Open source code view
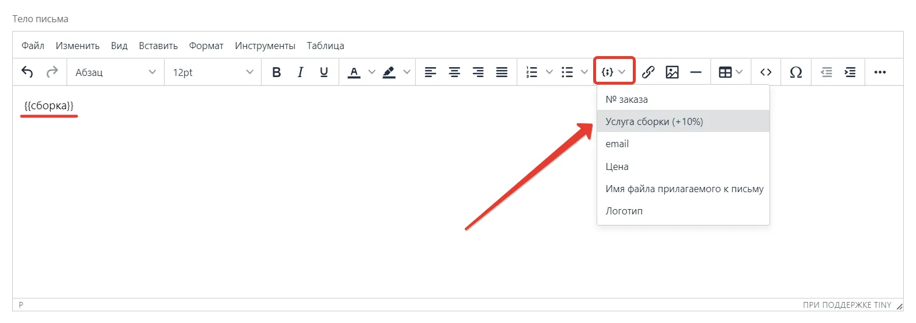The image size is (916, 323). pyautogui.click(x=766, y=72)
